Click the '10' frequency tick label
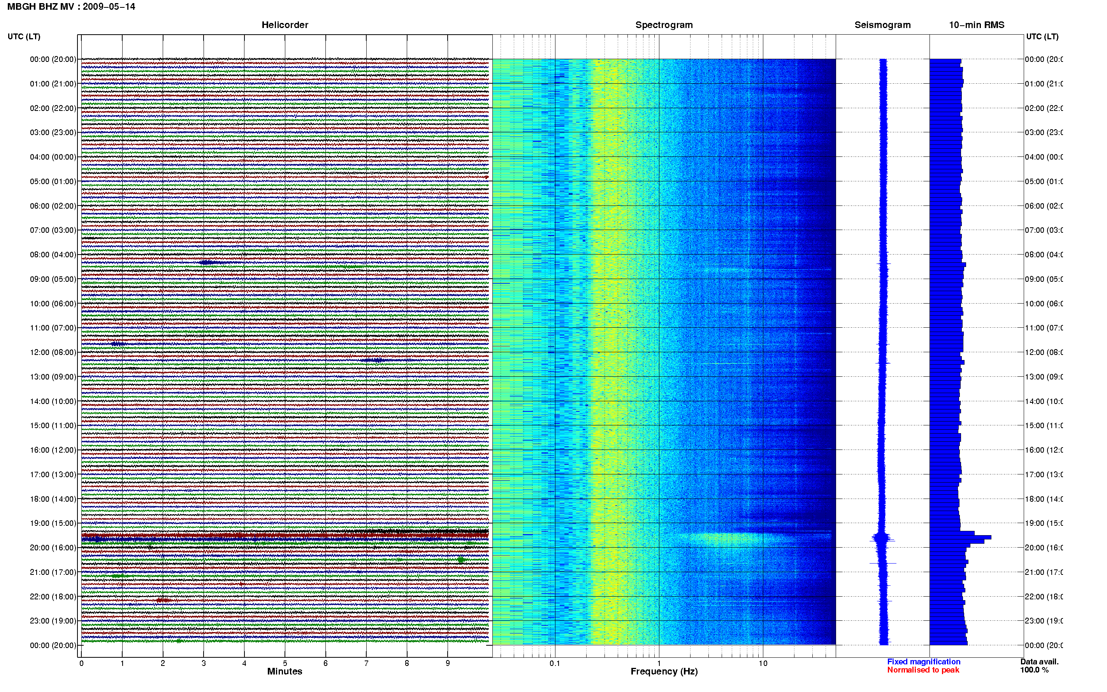The image size is (1107, 692). 763,663
